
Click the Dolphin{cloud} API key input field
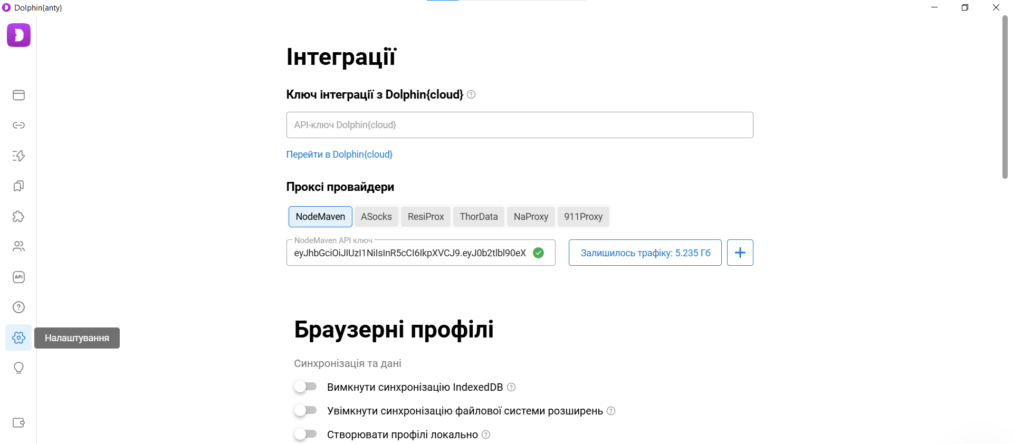click(520, 125)
